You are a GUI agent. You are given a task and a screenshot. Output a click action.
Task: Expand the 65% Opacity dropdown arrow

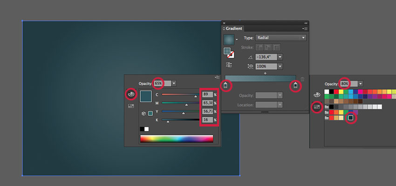(x=174, y=83)
